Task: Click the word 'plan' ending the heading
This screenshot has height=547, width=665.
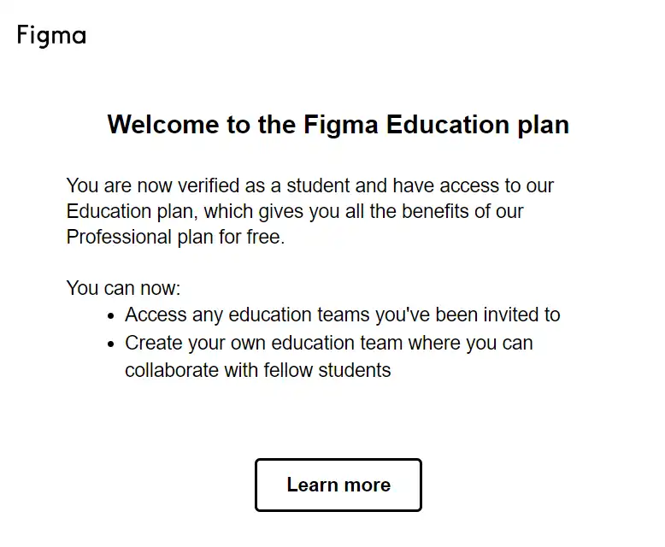Action: point(544,125)
